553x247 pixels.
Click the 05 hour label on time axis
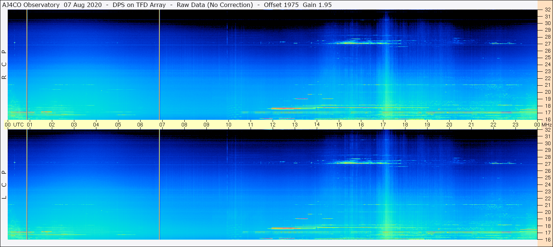tap(118, 125)
